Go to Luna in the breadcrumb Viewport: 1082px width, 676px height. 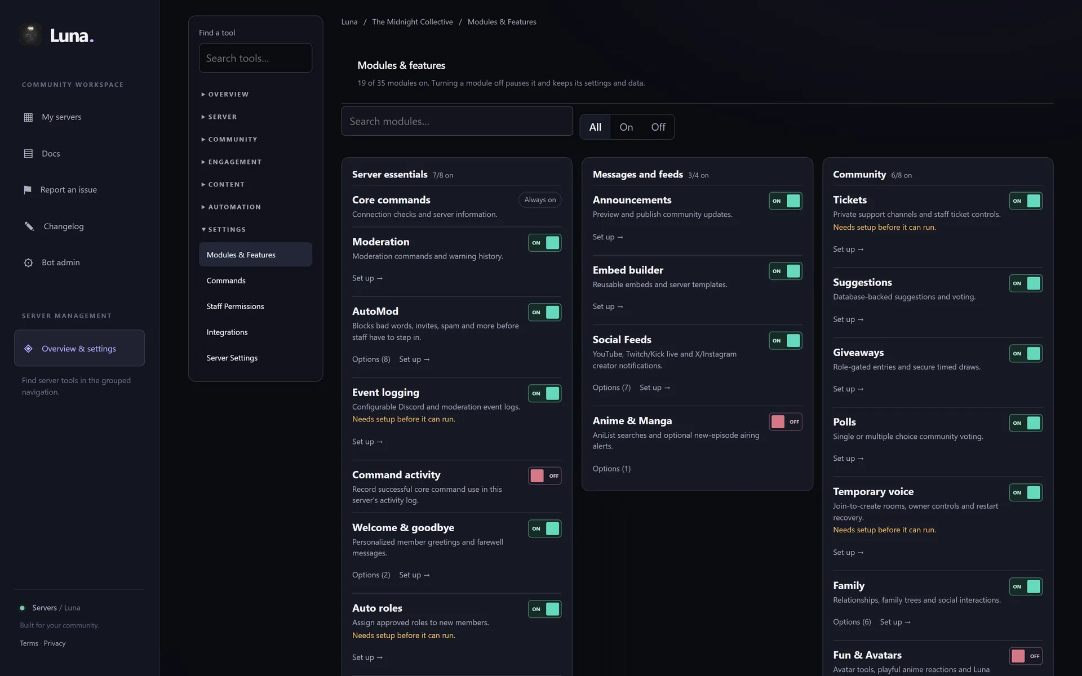click(x=349, y=22)
